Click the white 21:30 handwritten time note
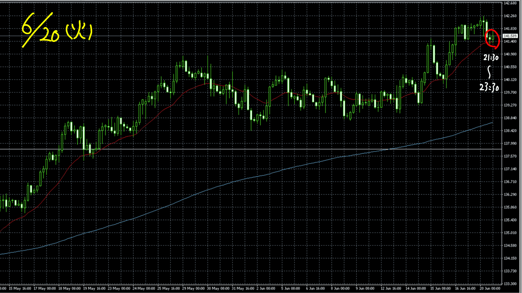The height and width of the screenshot is (293, 522). 491,58
